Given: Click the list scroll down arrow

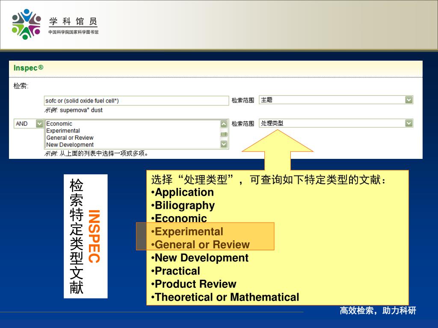Looking at the screenshot, I should click(224, 144).
